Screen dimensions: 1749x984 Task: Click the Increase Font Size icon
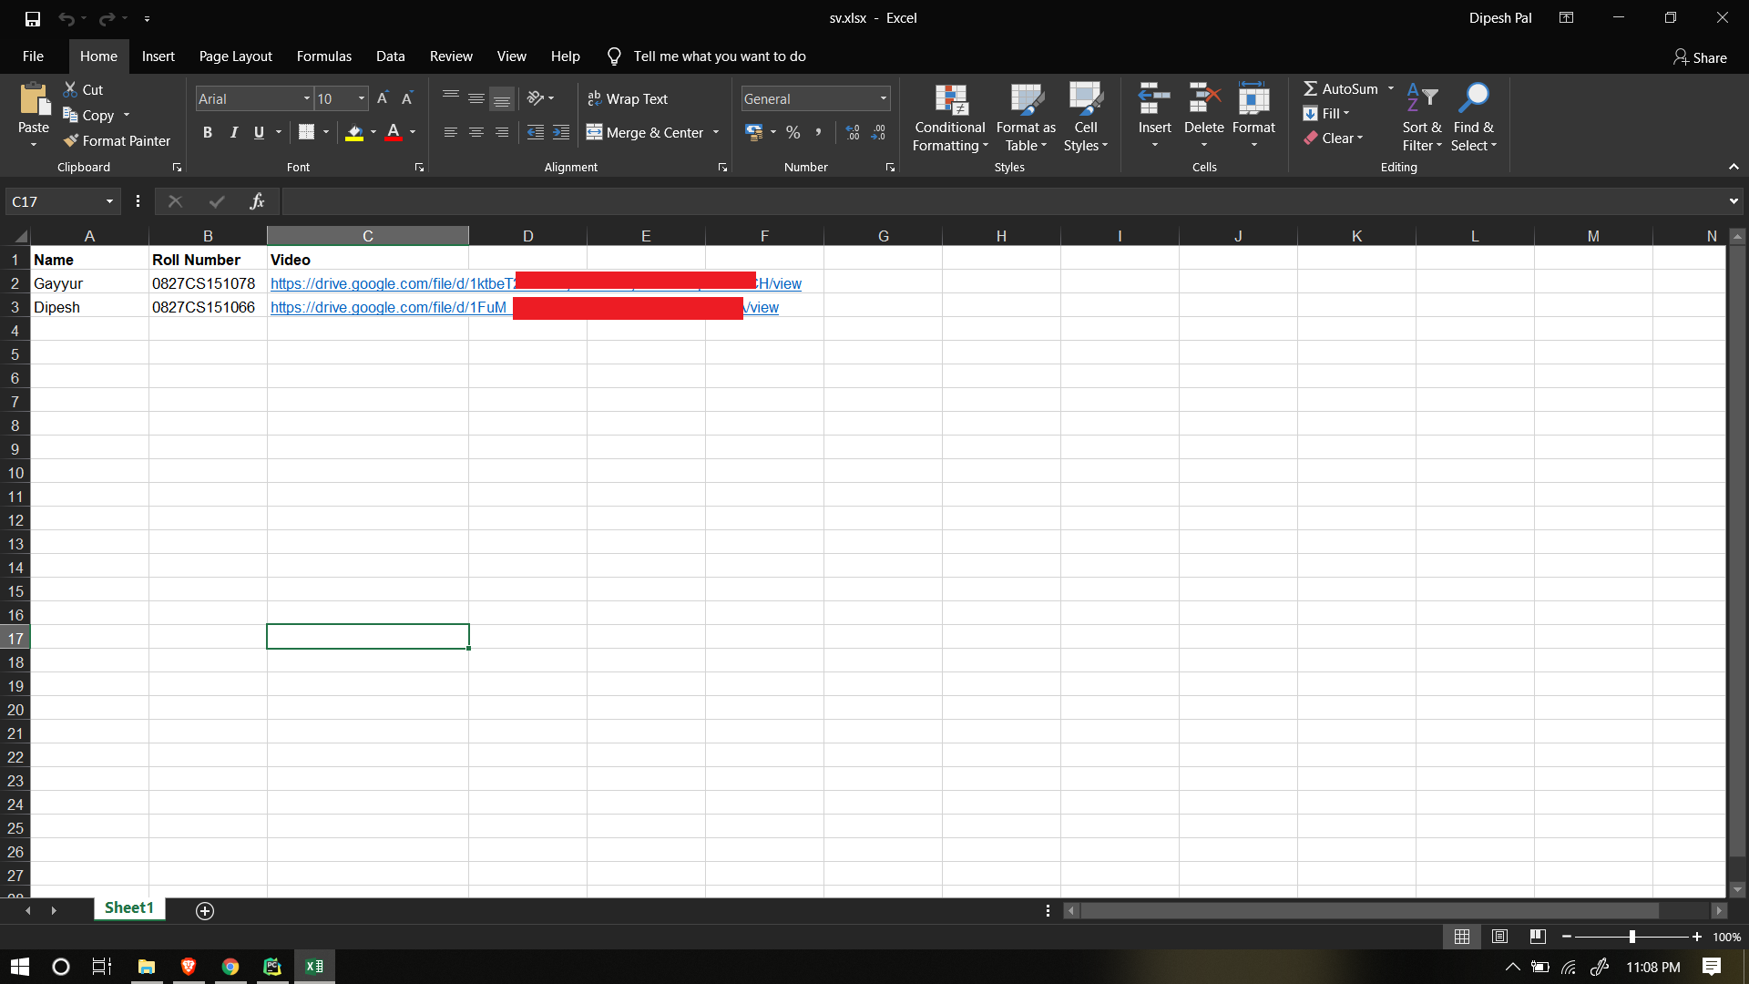click(x=383, y=98)
